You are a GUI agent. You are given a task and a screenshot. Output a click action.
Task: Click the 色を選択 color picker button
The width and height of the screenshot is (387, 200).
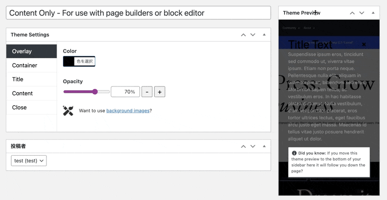[84, 61]
